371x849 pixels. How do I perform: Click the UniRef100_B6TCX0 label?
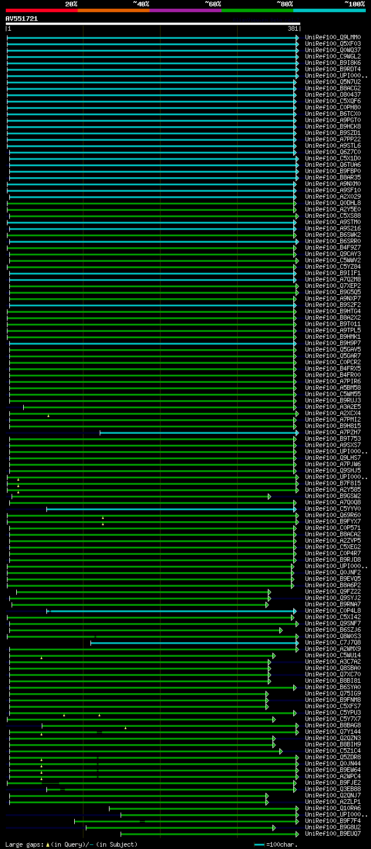333,114
